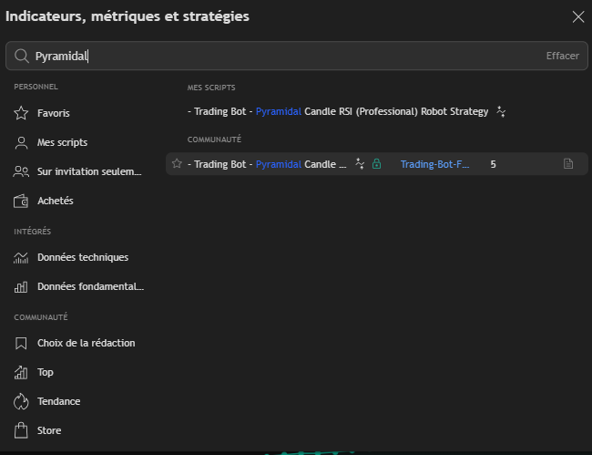Viewport: 592px width, 455px height.
Task: Show the Données techniques indicators
Action: 82,257
